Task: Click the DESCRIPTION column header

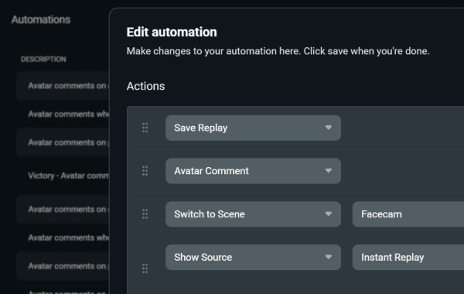Action: coord(43,60)
